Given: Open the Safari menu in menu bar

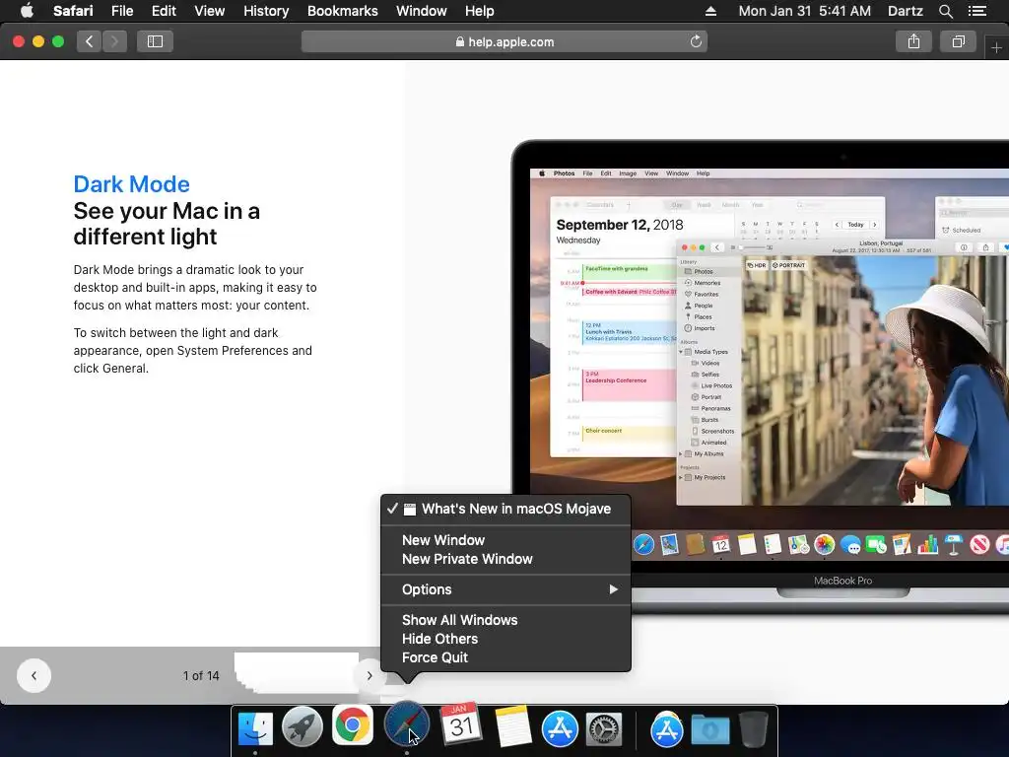Looking at the screenshot, I should (x=73, y=11).
